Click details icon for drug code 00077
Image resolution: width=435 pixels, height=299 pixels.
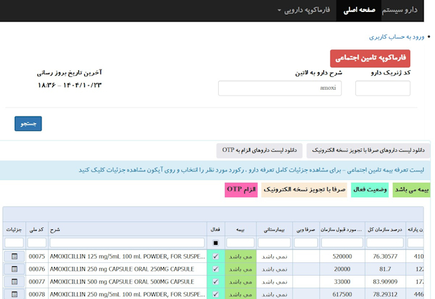(x=14, y=282)
